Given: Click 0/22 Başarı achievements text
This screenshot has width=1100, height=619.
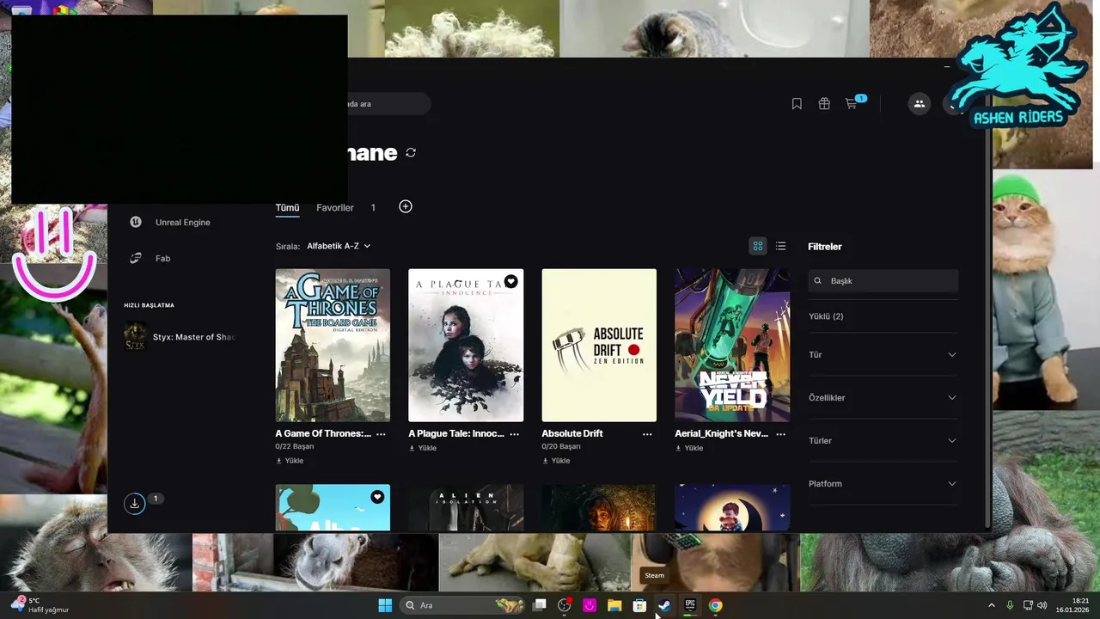Looking at the screenshot, I should tap(295, 447).
